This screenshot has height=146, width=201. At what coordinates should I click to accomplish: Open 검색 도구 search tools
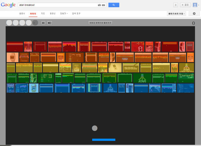[x=76, y=13]
